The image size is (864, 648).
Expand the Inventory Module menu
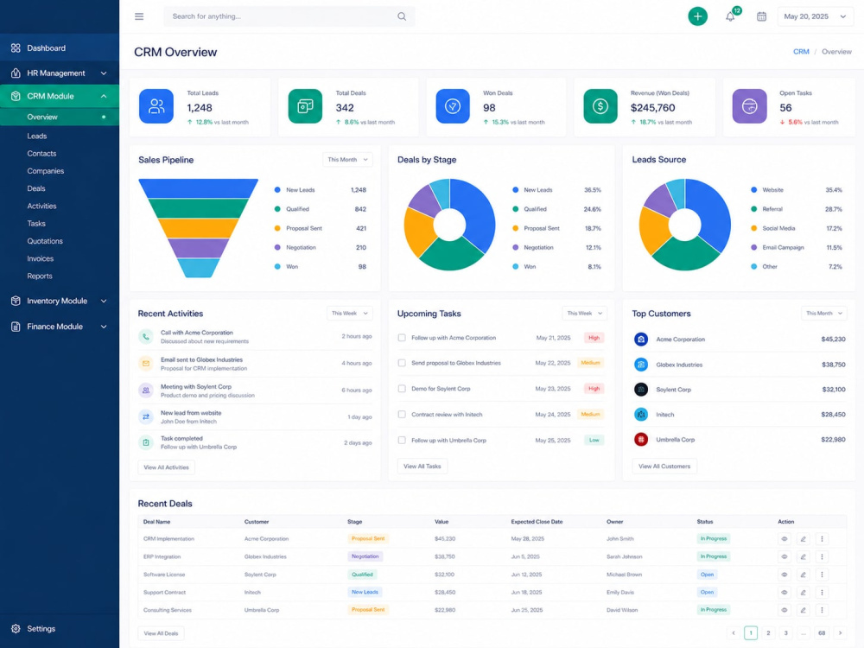click(x=60, y=301)
